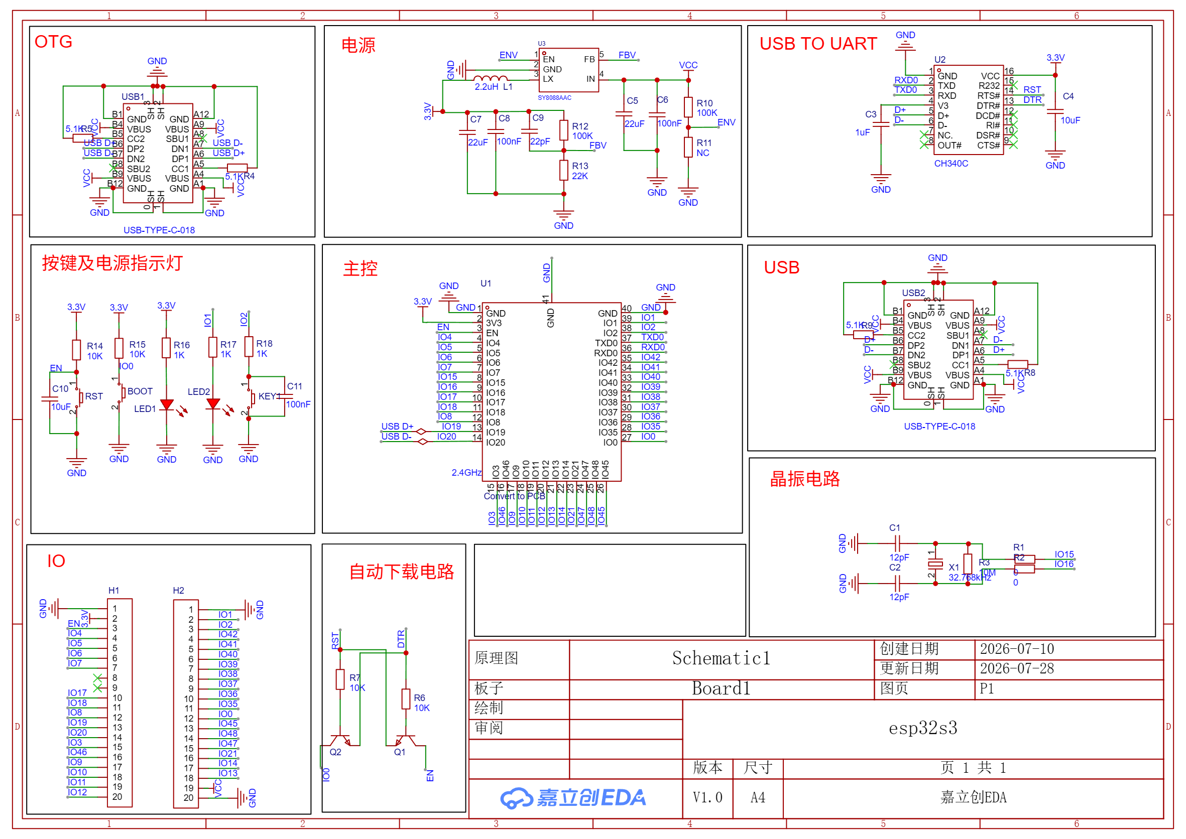The width and height of the screenshot is (1186, 839).
Task: Select capacitor C9 22pF symbol
Action: (528, 130)
